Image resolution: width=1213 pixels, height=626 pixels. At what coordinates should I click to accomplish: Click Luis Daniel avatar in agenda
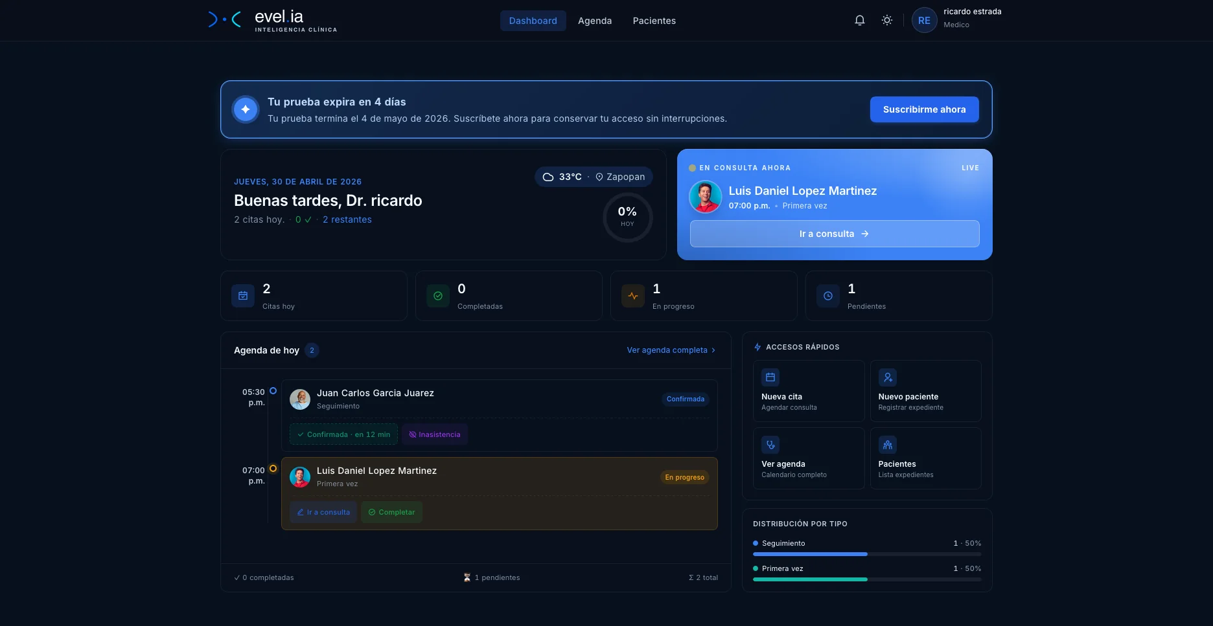(300, 477)
